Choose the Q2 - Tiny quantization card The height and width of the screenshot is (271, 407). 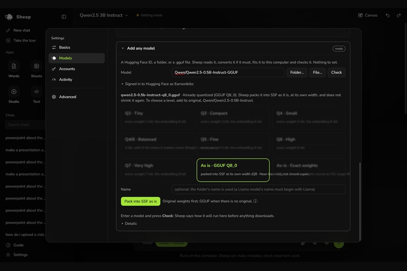click(x=157, y=118)
